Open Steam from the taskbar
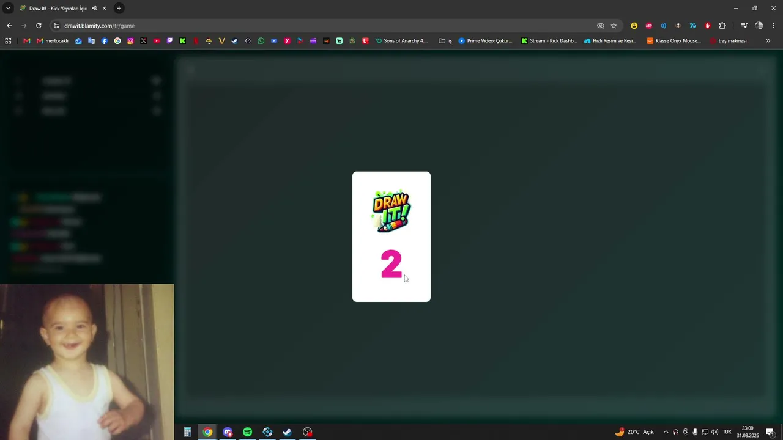 coord(288,432)
